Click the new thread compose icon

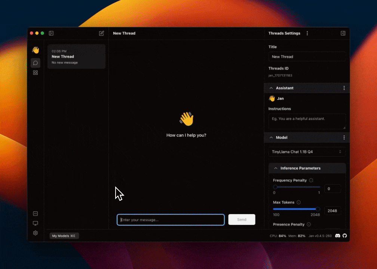(101, 33)
